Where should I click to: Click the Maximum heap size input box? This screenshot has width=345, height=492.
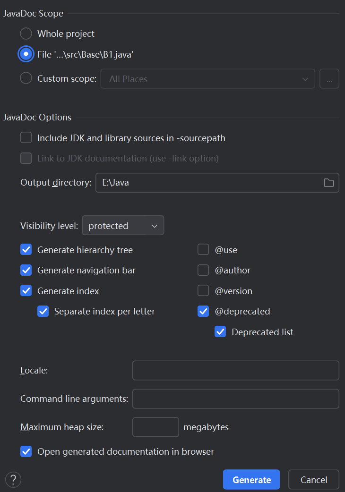pyautogui.click(x=155, y=427)
